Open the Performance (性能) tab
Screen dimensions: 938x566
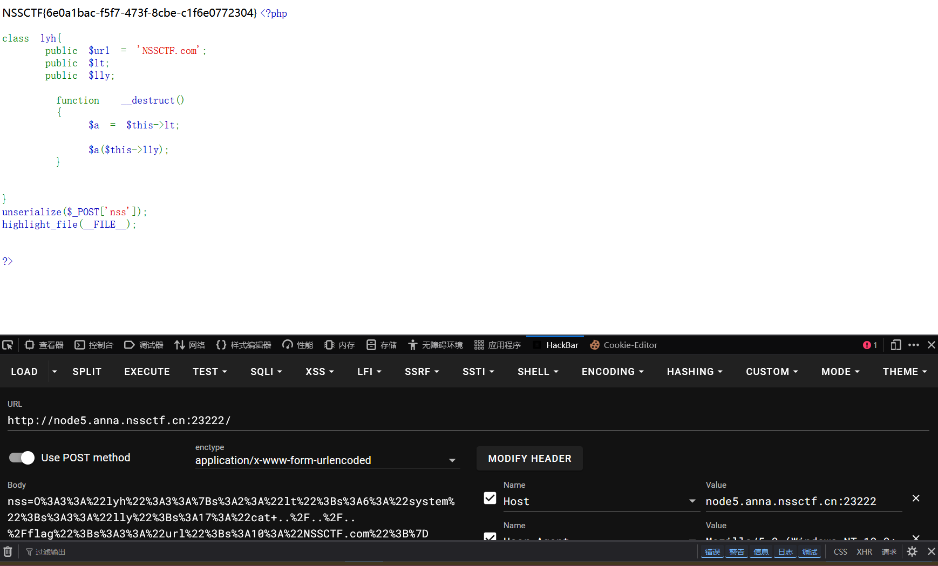[297, 345]
